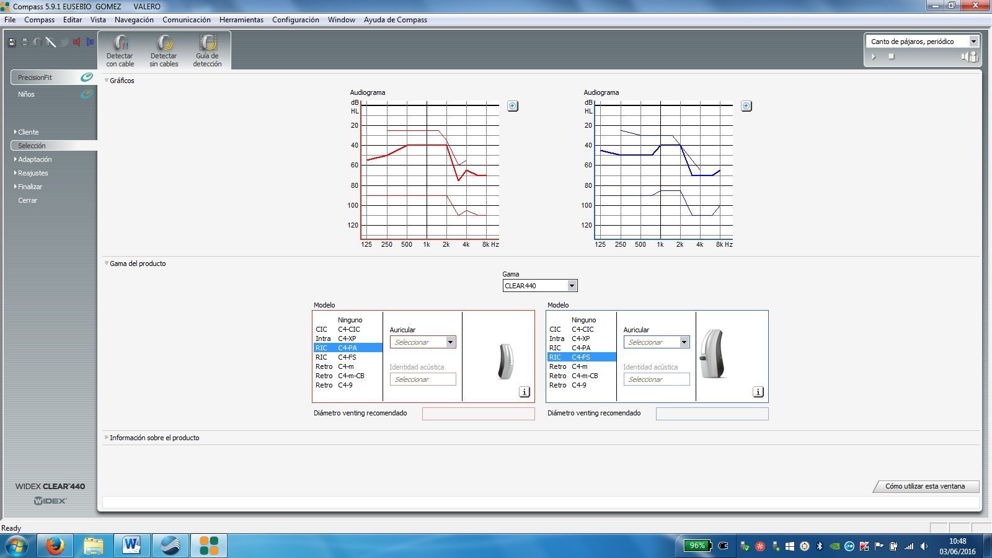Open the red model's info button
This screenshot has height=558, width=992.
pos(525,392)
